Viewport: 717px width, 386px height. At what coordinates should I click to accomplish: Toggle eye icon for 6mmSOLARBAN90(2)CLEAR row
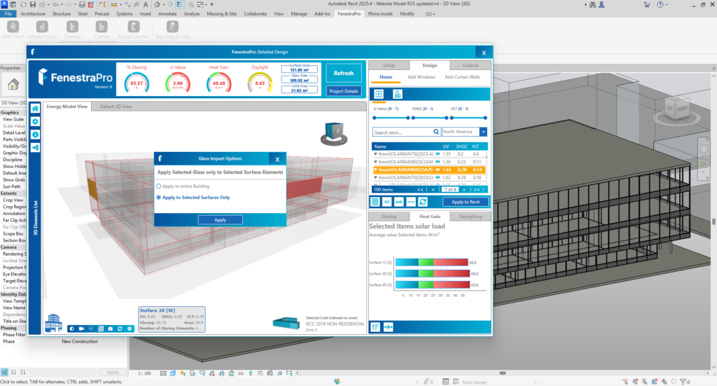438,162
